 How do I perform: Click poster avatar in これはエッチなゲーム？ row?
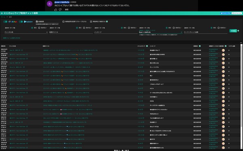coord(223,84)
